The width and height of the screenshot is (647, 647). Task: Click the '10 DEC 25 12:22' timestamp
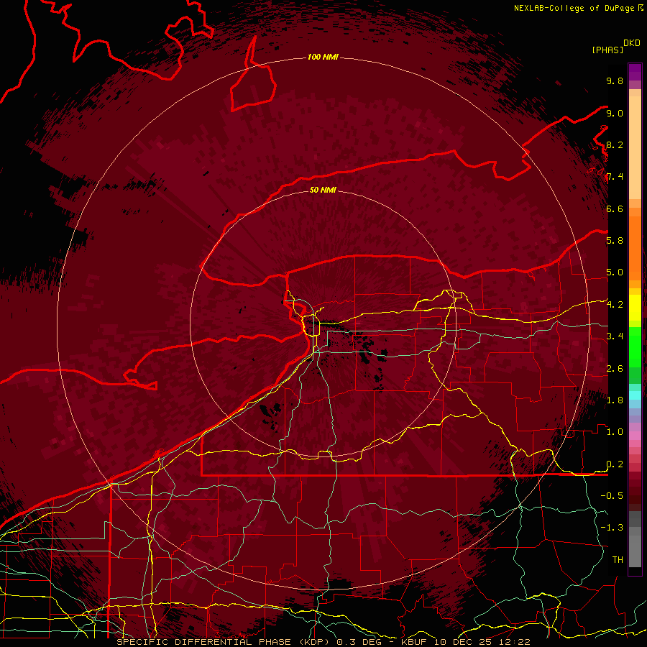[482, 642]
